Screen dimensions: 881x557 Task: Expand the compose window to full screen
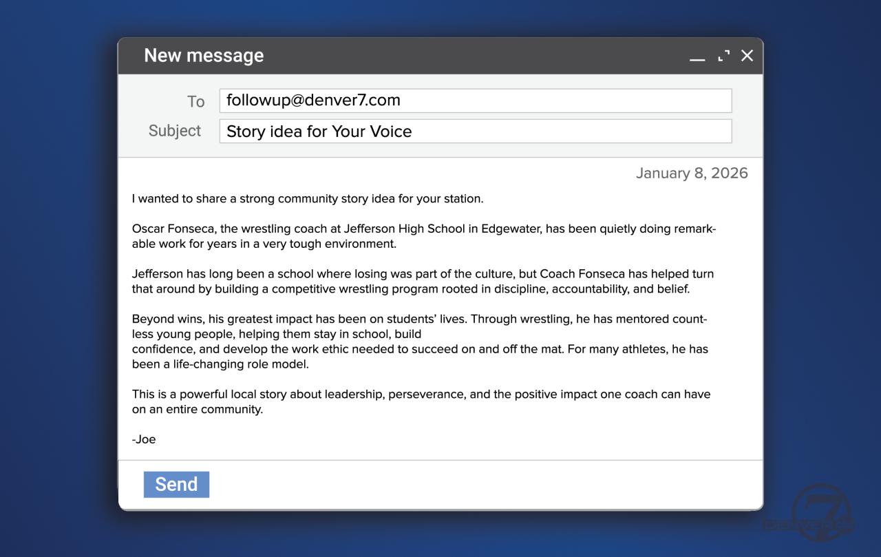point(723,56)
